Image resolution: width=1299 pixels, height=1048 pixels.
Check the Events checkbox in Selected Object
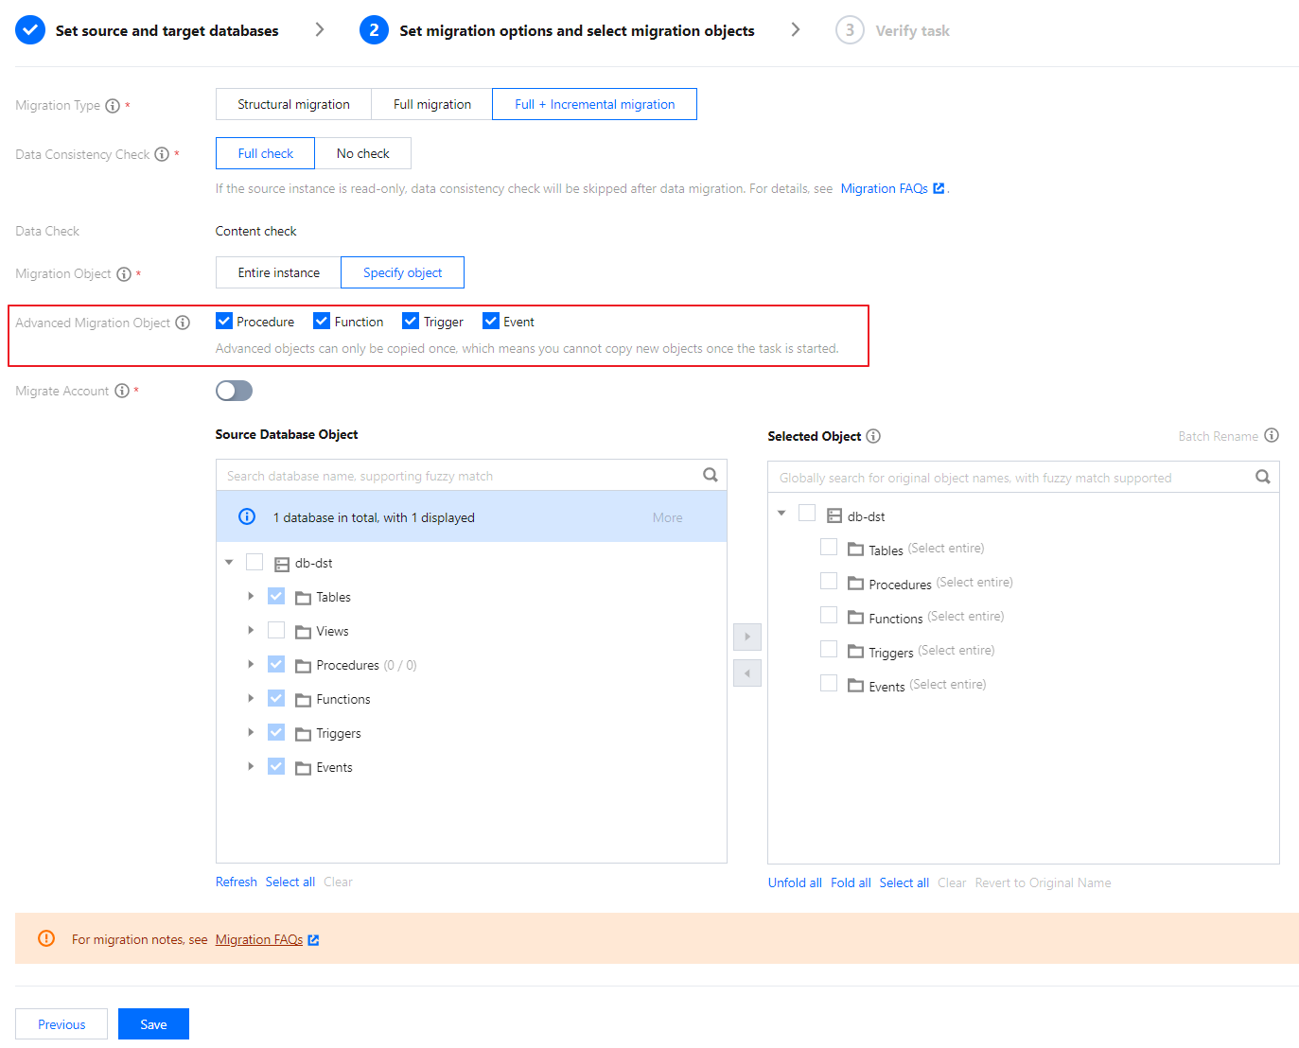[x=829, y=684]
